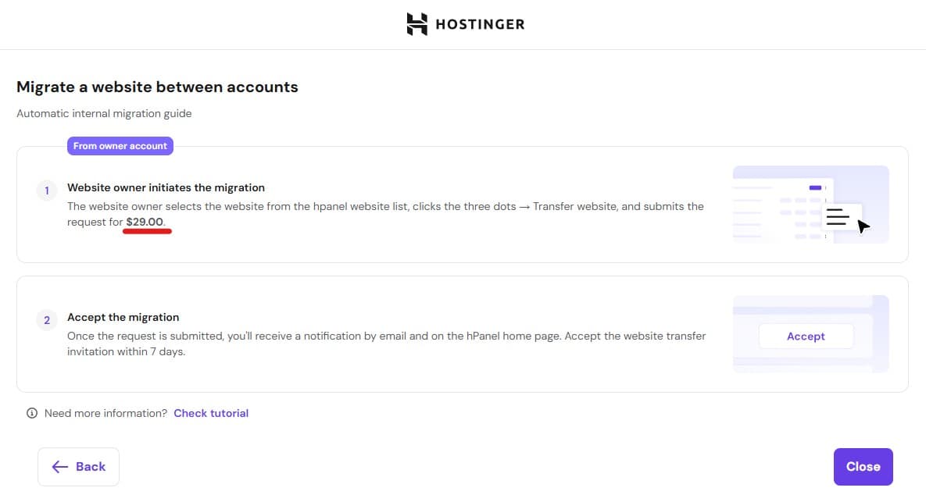This screenshot has width=926, height=502.
Task: Click the Hostinger H logo icon
Action: pyautogui.click(x=417, y=24)
